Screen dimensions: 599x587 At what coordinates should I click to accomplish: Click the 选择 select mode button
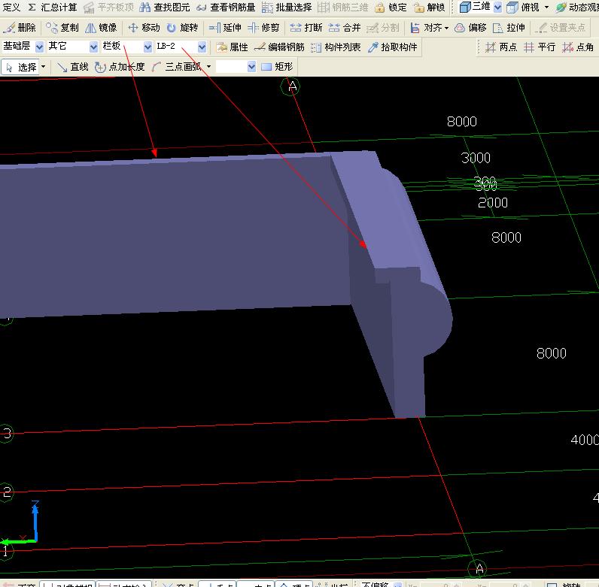click(x=20, y=67)
